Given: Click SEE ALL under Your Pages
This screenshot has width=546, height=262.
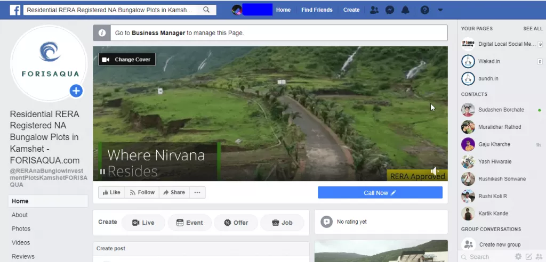Looking at the screenshot, I should (x=533, y=29).
